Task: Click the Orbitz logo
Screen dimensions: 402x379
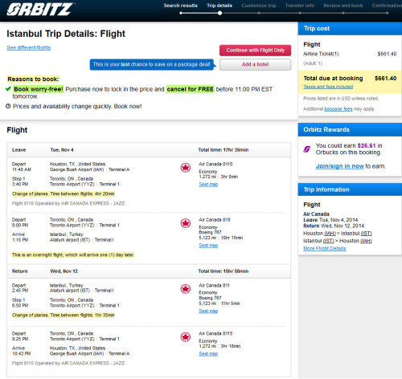Action: pos(40,9)
